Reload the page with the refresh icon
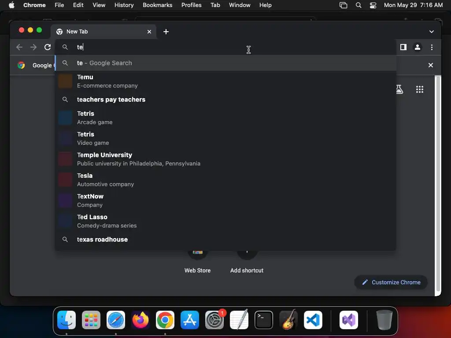This screenshot has width=451, height=338. pos(48,47)
